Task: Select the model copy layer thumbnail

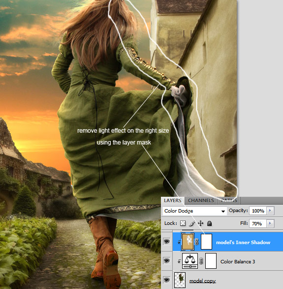Action: click(x=180, y=280)
